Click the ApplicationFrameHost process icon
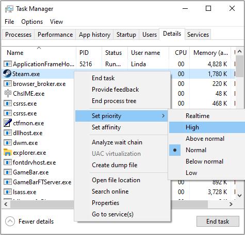This screenshot has width=245, height=235. pyautogui.click(x=8, y=64)
